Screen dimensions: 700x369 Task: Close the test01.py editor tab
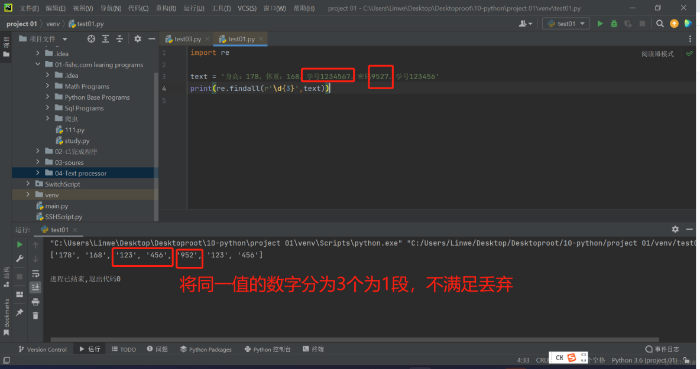[261, 39]
